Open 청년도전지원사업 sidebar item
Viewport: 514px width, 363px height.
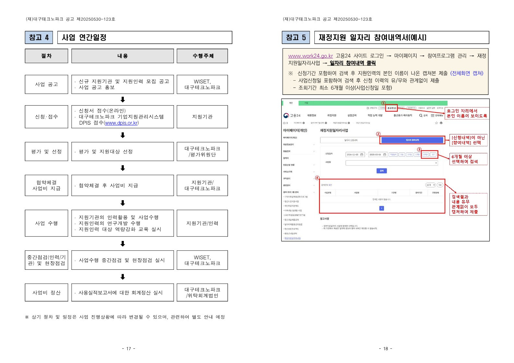tap(291, 201)
